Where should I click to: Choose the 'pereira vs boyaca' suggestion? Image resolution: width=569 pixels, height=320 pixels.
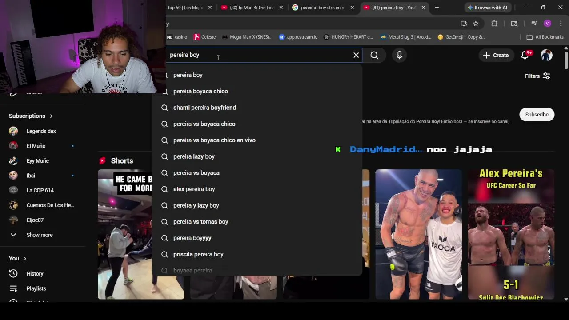click(257, 173)
